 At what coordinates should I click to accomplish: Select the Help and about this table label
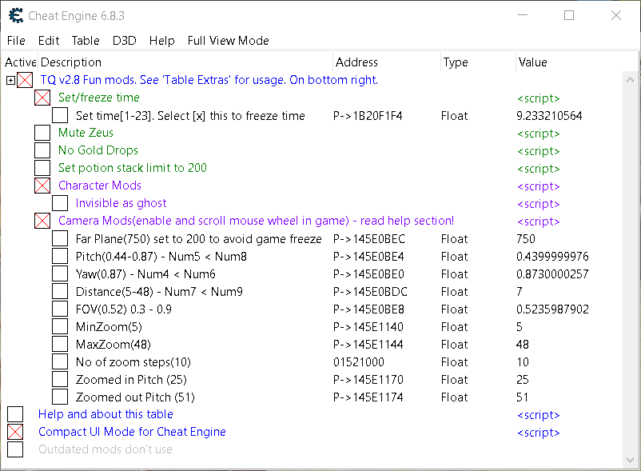pyautogui.click(x=106, y=414)
